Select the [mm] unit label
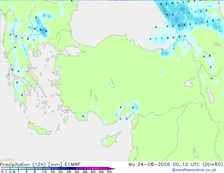The height and width of the screenshot is (173, 224). [55, 165]
